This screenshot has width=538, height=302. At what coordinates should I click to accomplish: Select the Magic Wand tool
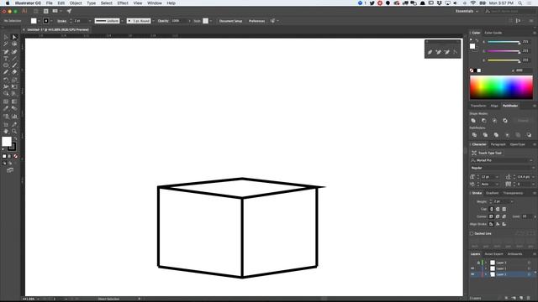point(6,44)
